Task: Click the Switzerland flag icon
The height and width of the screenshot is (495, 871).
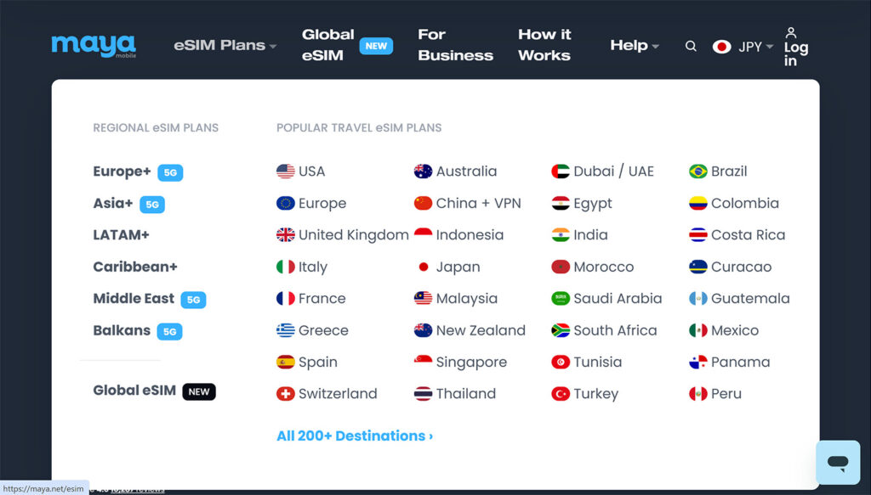Action: [286, 394]
